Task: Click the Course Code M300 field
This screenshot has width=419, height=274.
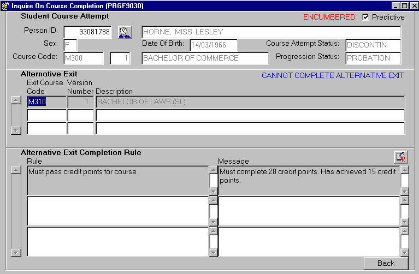Action: (83, 58)
